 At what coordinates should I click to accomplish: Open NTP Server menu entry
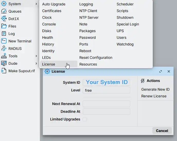pyautogui.click(x=89, y=17)
